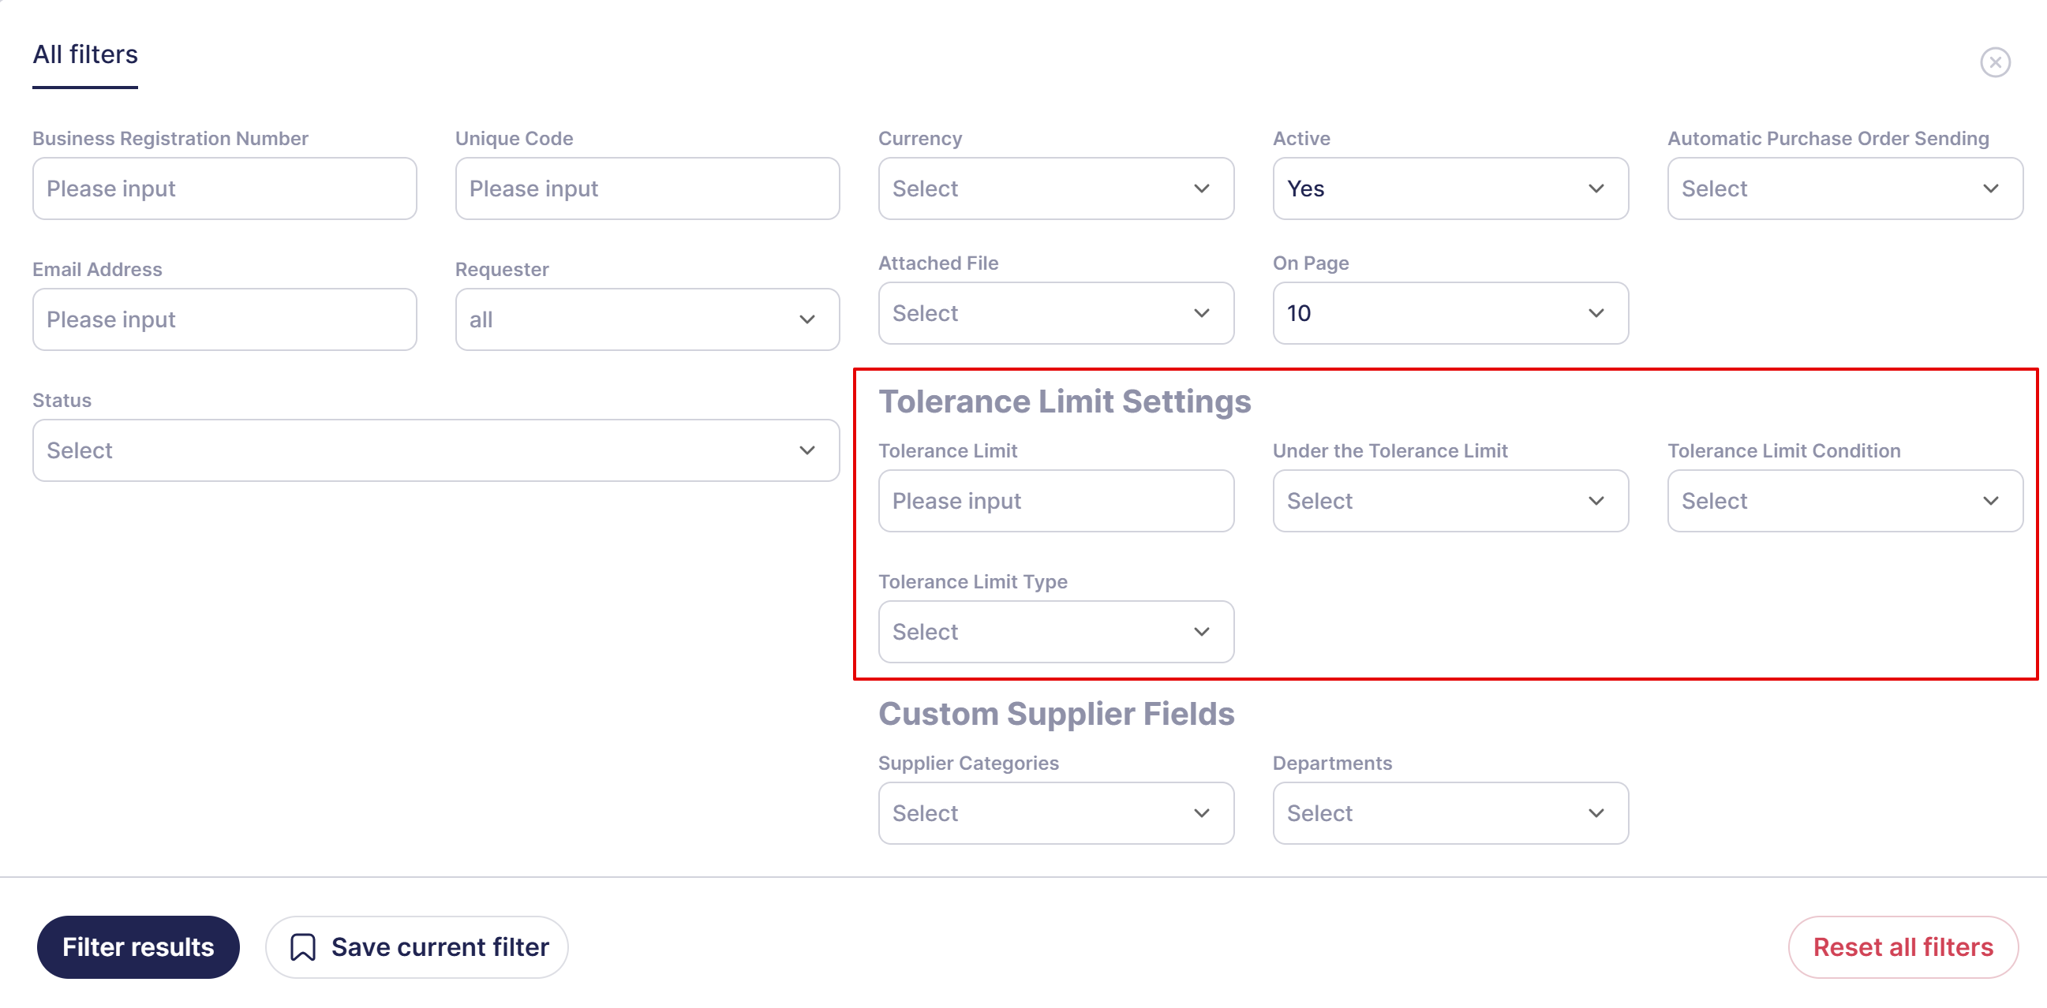Open the Requester dropdown showing all
Viewport: 2047px width, 1008px height.
[647, 319]
